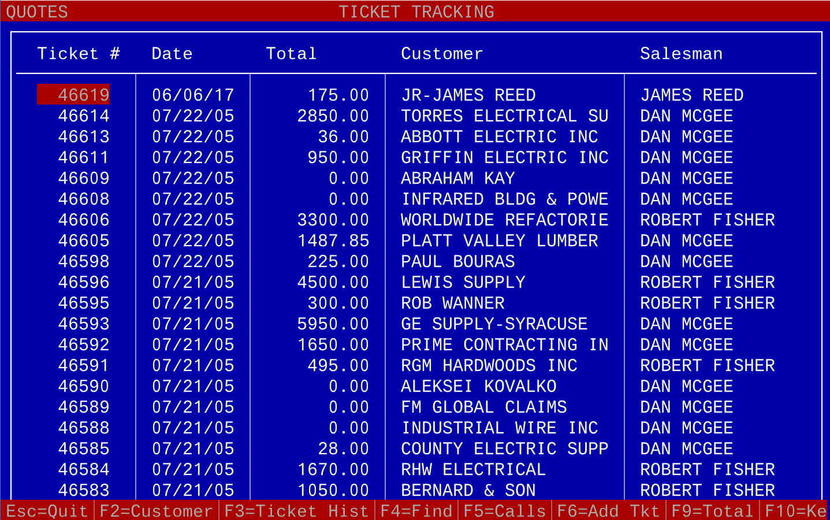Select customer WORLDWIDE REFACTORIE entry

504,220
